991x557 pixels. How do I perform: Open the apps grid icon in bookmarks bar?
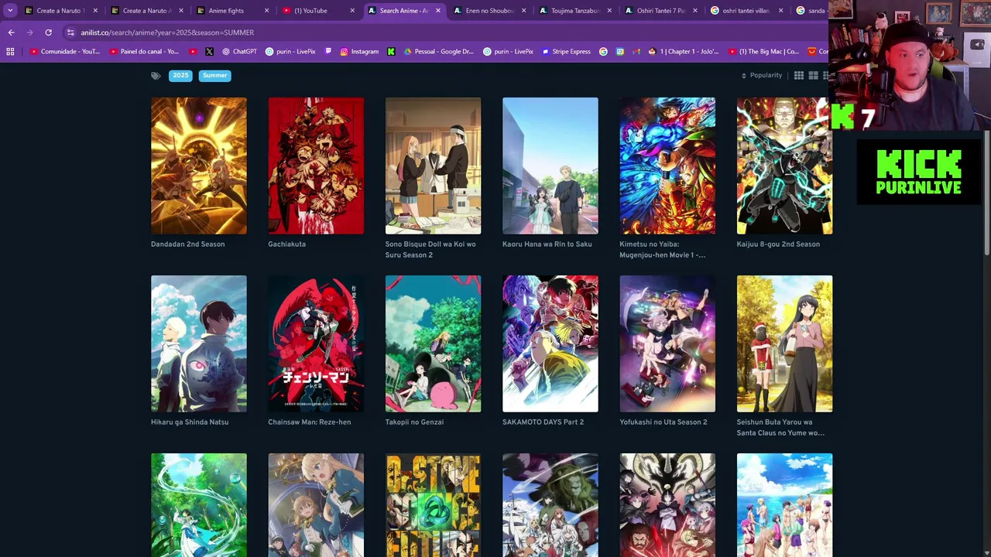[10, 52]
